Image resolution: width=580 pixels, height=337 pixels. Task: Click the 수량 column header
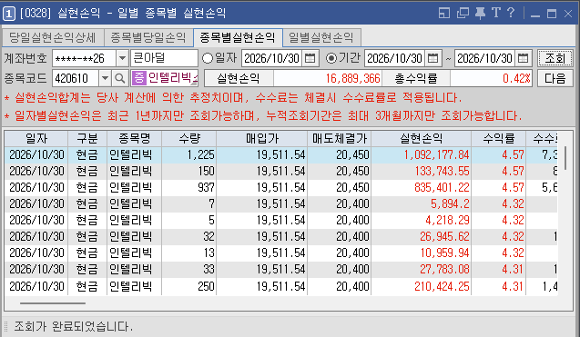[189, 138]
